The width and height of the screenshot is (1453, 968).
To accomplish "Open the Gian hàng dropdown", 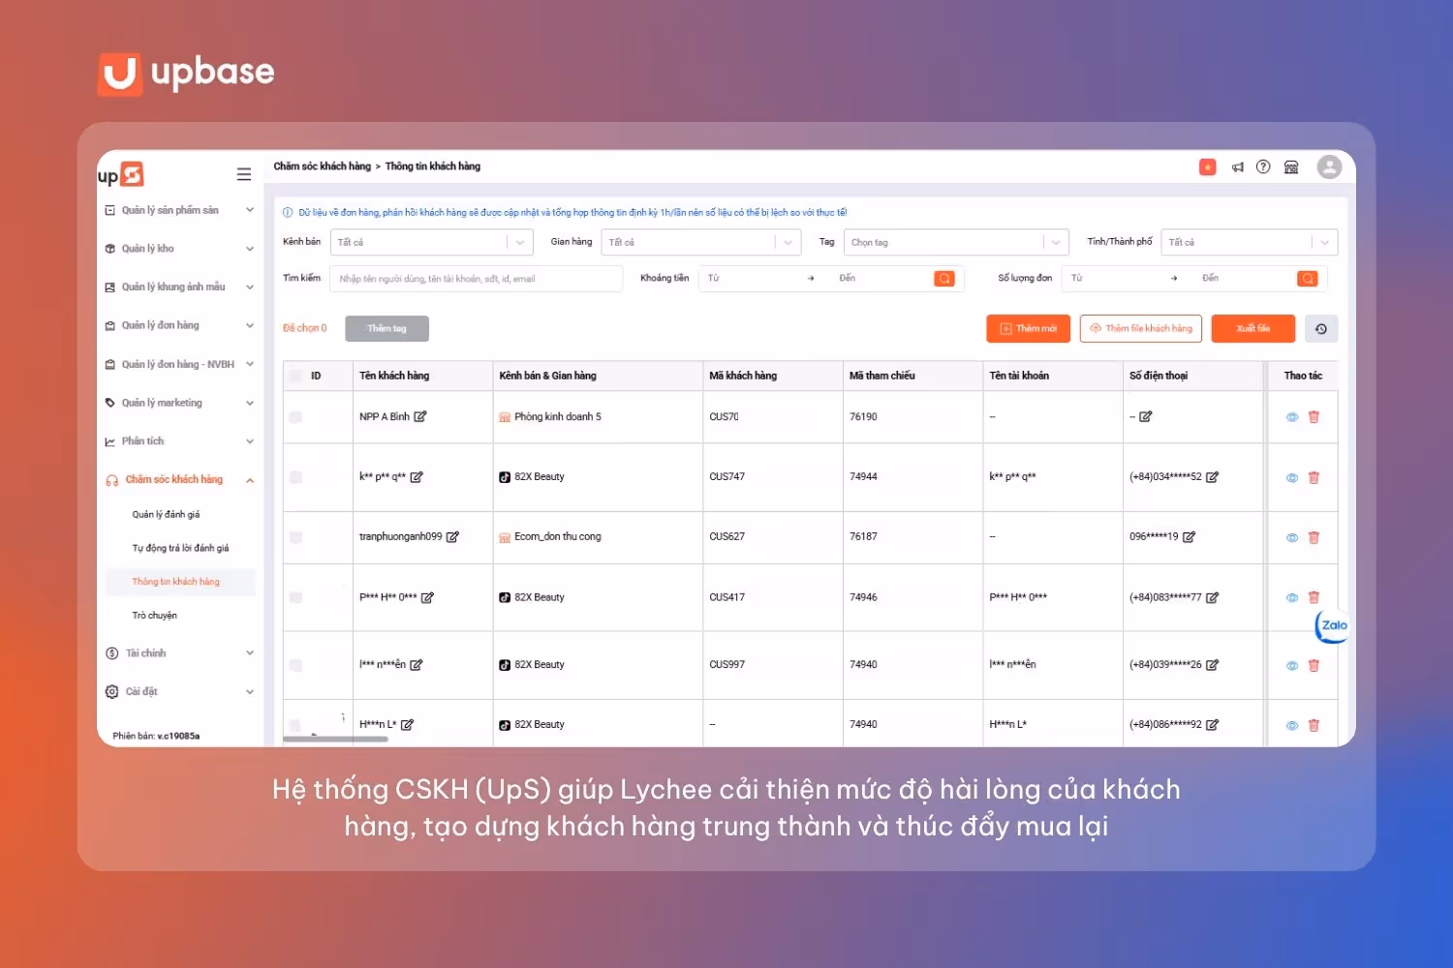I will point(701,242).
